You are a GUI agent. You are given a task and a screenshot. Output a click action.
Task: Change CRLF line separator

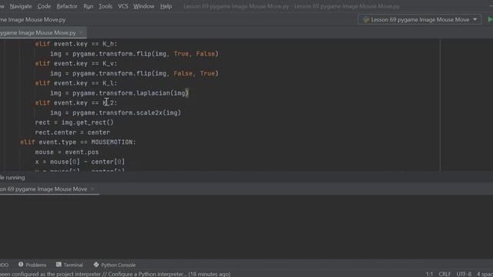pyautogui.click(x=444, y=274)
